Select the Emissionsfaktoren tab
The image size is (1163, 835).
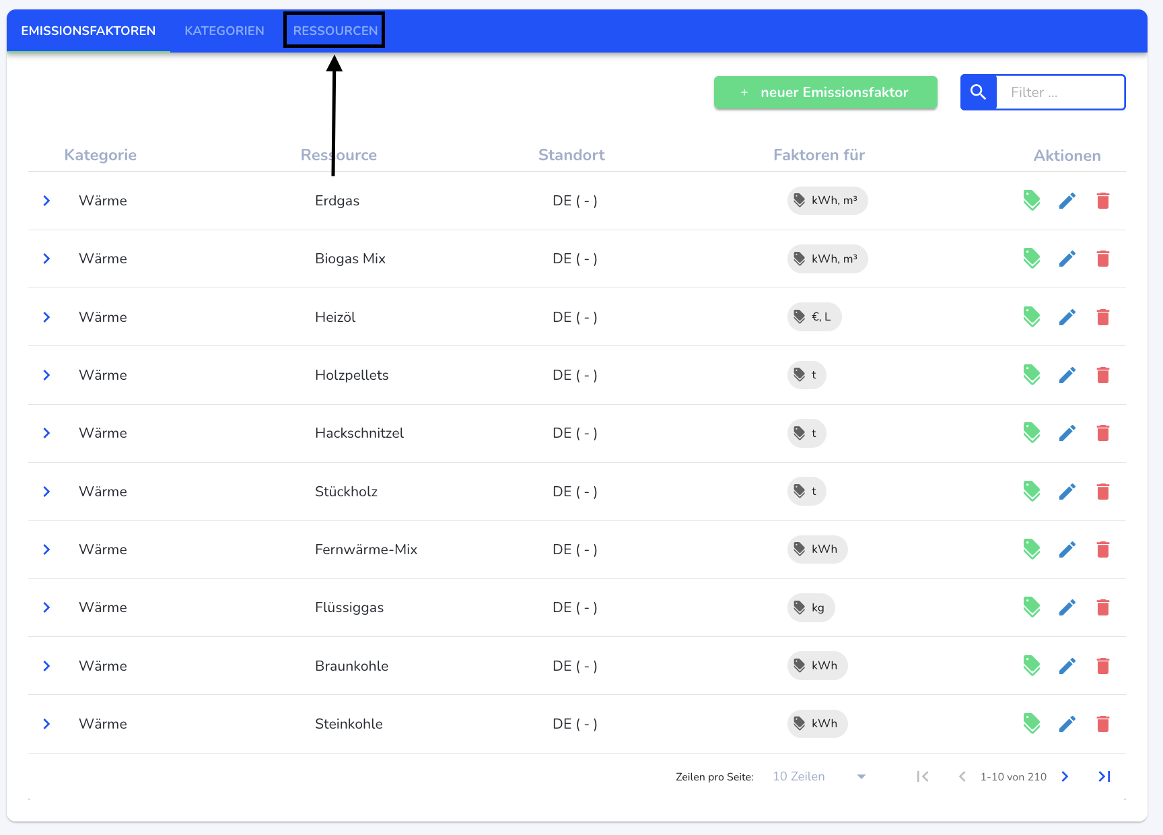click(88, 31)
